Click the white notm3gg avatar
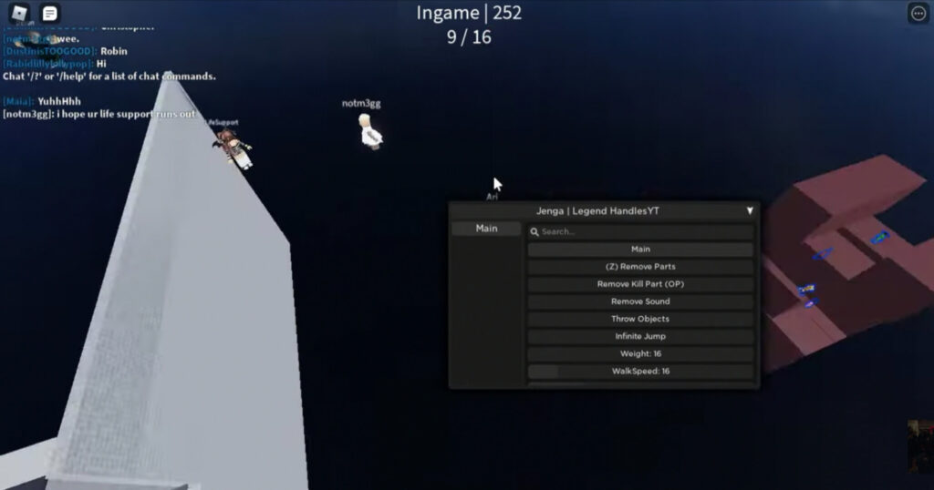This screenshot has height=490, width=934. 370,133
